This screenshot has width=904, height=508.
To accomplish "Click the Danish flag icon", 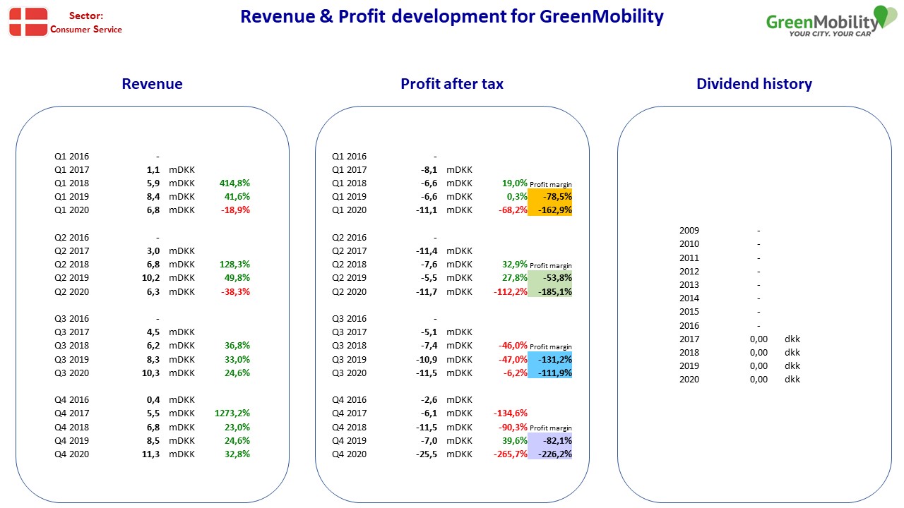I will coord(28,22).
